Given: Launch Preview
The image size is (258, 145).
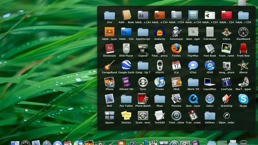Looking at the screenshot, I should (177, 99).
